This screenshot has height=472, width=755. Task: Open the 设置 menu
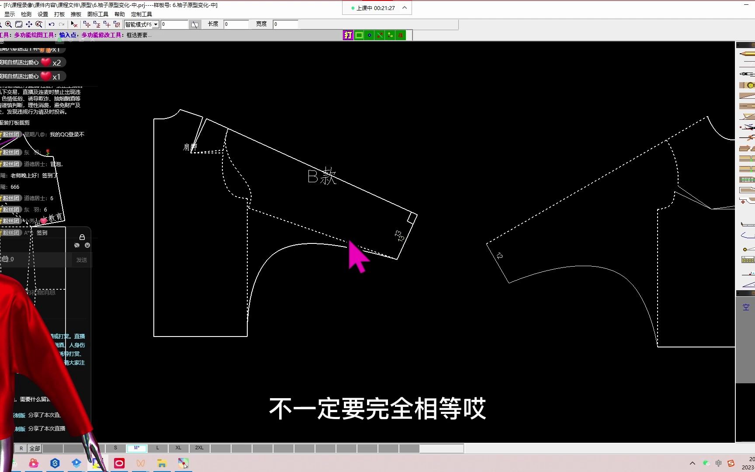click(43, 14)
